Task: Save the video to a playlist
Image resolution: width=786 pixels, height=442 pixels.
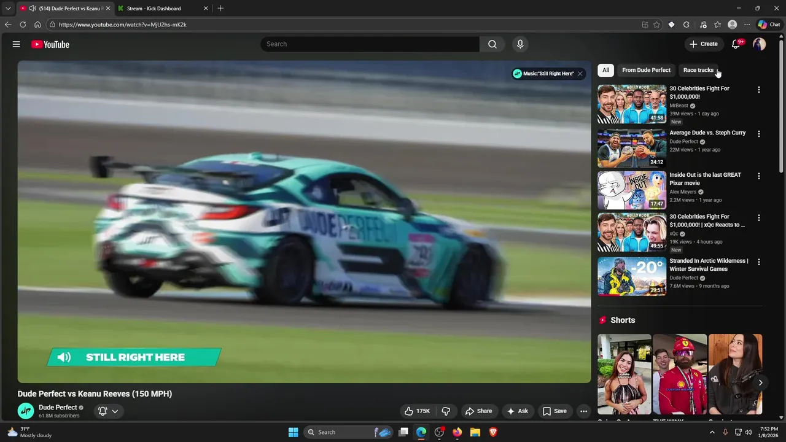Action: (554, 411)
